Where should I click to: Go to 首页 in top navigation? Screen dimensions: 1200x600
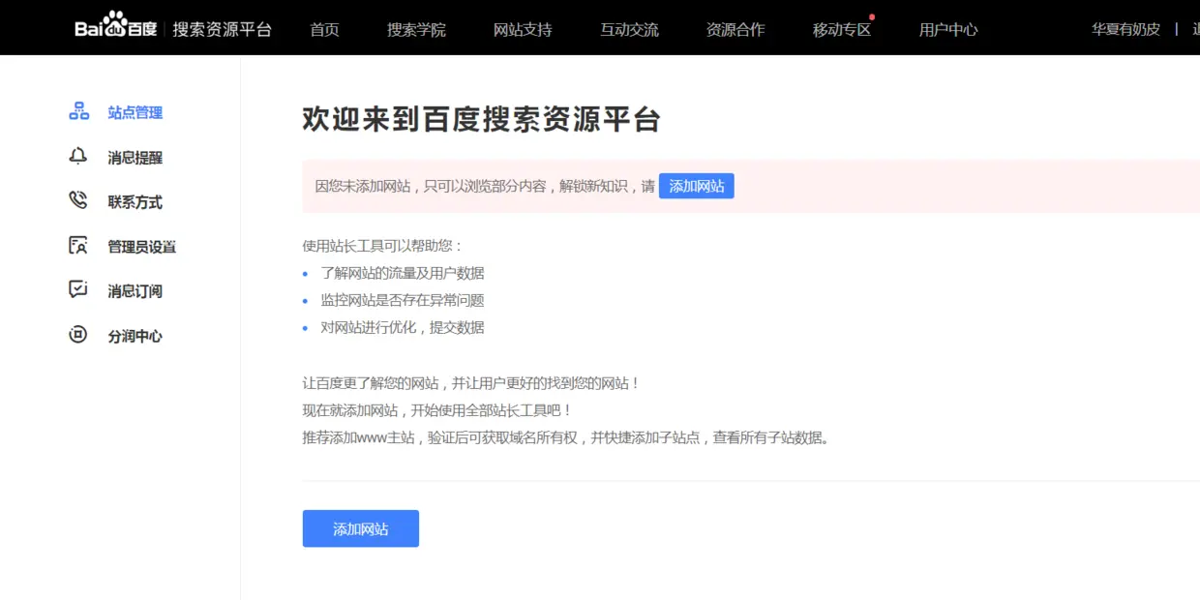(324, 29)
